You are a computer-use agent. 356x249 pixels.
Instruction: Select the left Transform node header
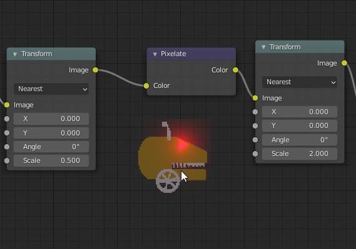tap(51, 54)
